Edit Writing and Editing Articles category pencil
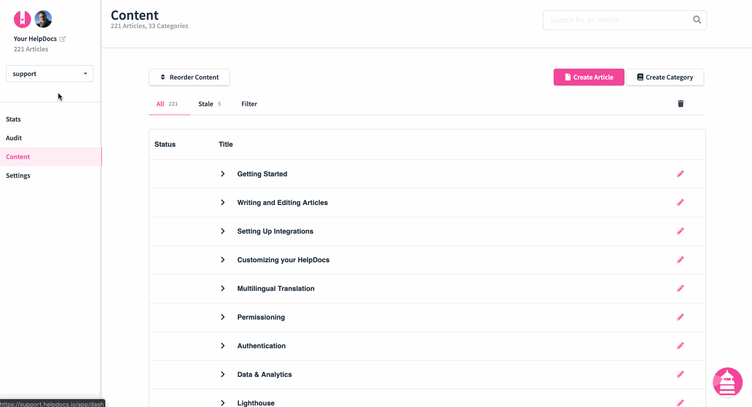This screenshot has height=407, width=752. (680, 203)
